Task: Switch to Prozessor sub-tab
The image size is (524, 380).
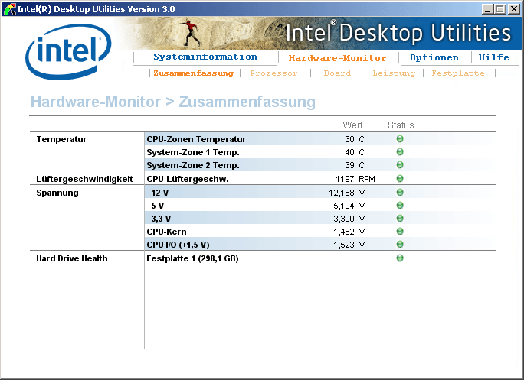Action: [273, 73]
